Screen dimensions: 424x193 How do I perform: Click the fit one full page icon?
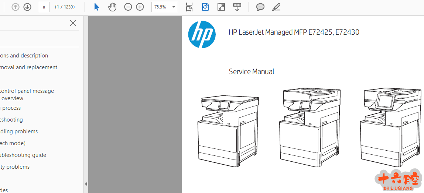tap(205, 7)
